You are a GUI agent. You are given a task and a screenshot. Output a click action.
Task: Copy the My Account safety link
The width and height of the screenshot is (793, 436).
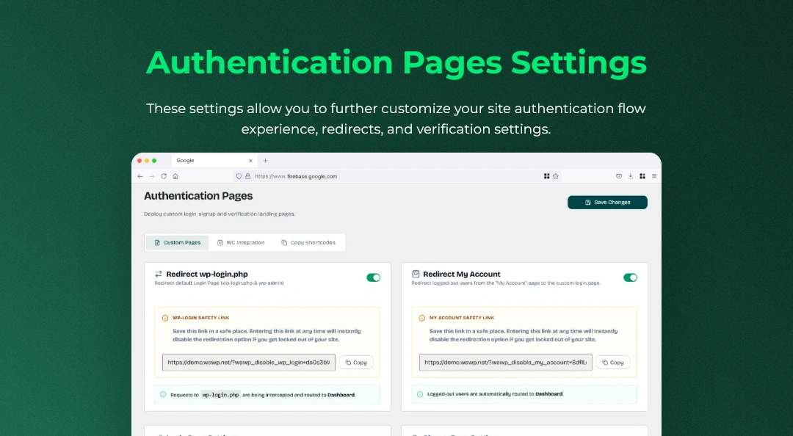coord(613,362)
